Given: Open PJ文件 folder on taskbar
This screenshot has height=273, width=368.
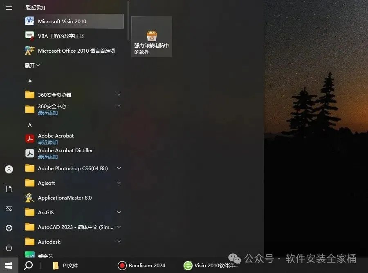Looking at the screenshot, I should pos(65,266).
